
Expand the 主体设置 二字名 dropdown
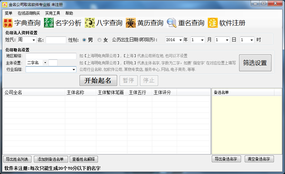45,63
